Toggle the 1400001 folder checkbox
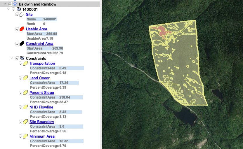This screenshot has width=243, height=149. (14, 9)
